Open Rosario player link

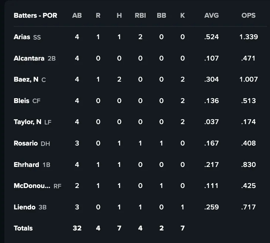(x=26, y=143)
